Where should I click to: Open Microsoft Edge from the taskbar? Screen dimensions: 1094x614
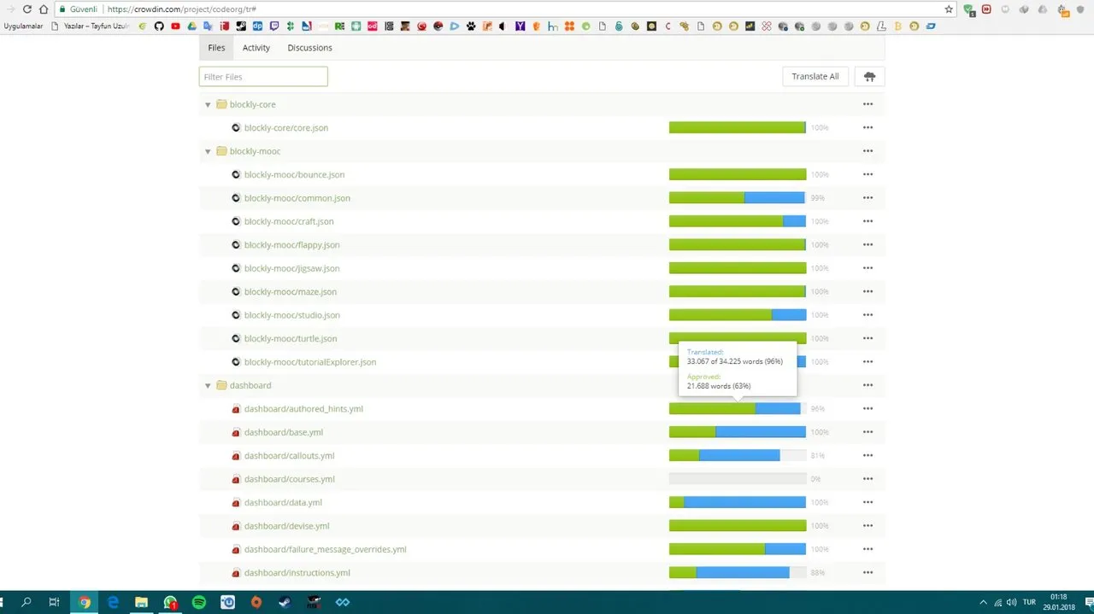click(113, 602)
